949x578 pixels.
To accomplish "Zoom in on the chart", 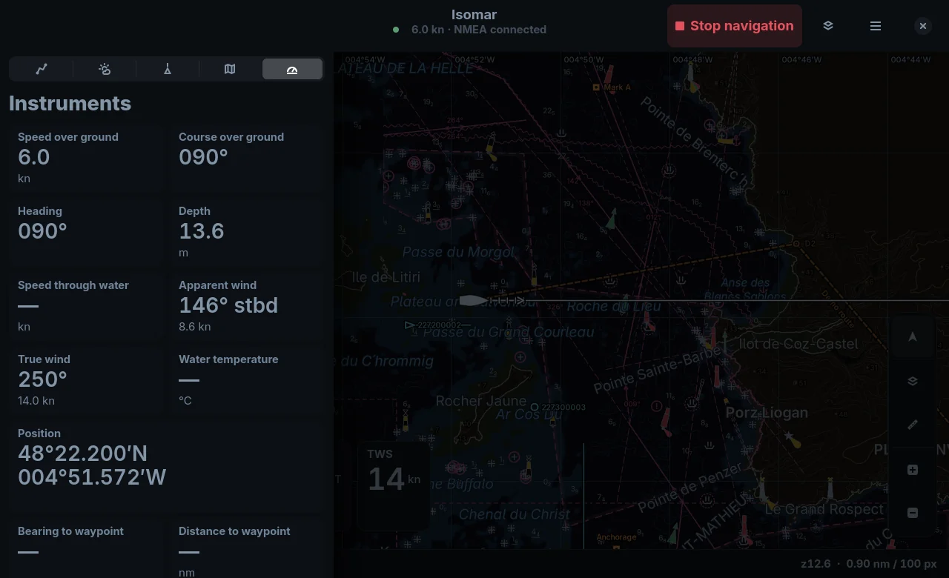I will (x=913, y=470).
